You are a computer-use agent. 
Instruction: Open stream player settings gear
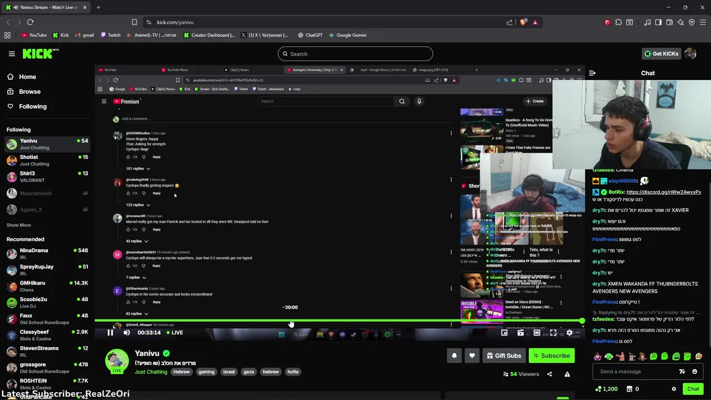click(569, 333)
